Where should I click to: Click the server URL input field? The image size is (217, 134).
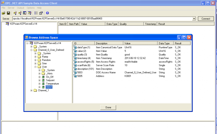point(102,19)
